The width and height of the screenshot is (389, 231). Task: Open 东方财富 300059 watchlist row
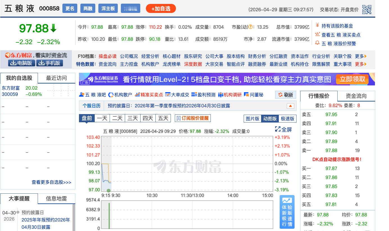click(x=38, y=91)
